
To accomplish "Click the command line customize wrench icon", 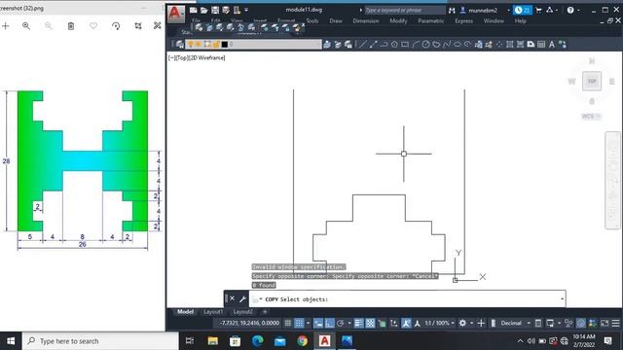I will [x=242, y=298].
